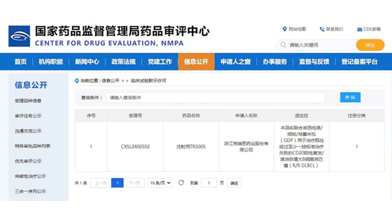Click the CDE eye logo icon
The height and width of the screenshot is (224, 392).
click(19, 36)
